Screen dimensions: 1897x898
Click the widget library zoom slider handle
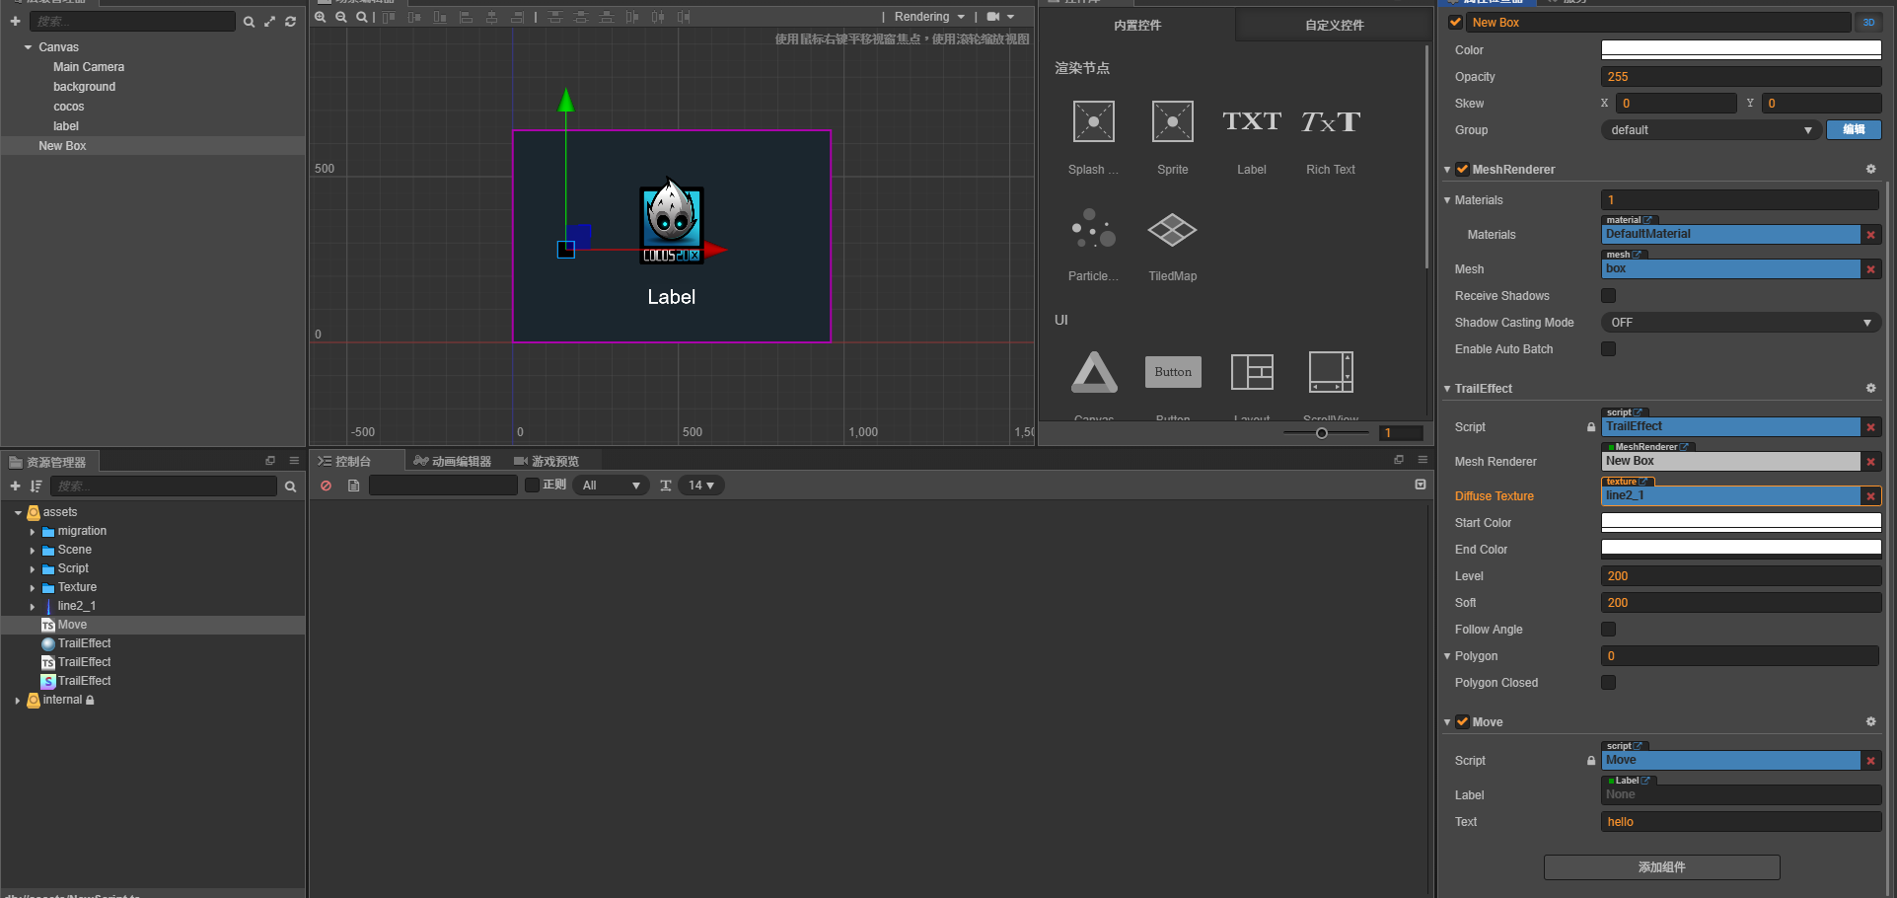coord(1321,432)
